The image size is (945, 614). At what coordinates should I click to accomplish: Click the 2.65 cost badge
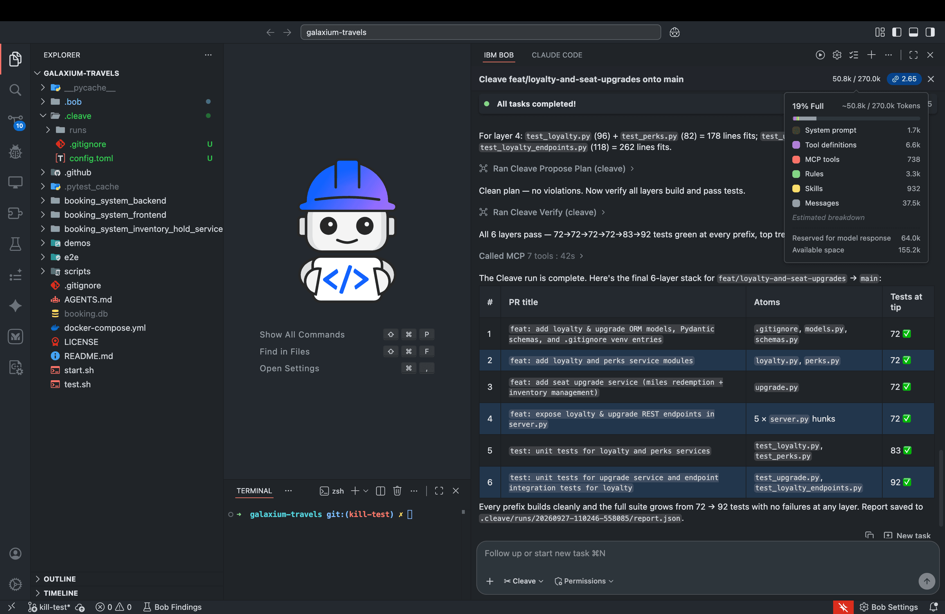coord(905,79)
